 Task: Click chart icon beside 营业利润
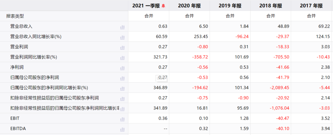click(122, 47)
